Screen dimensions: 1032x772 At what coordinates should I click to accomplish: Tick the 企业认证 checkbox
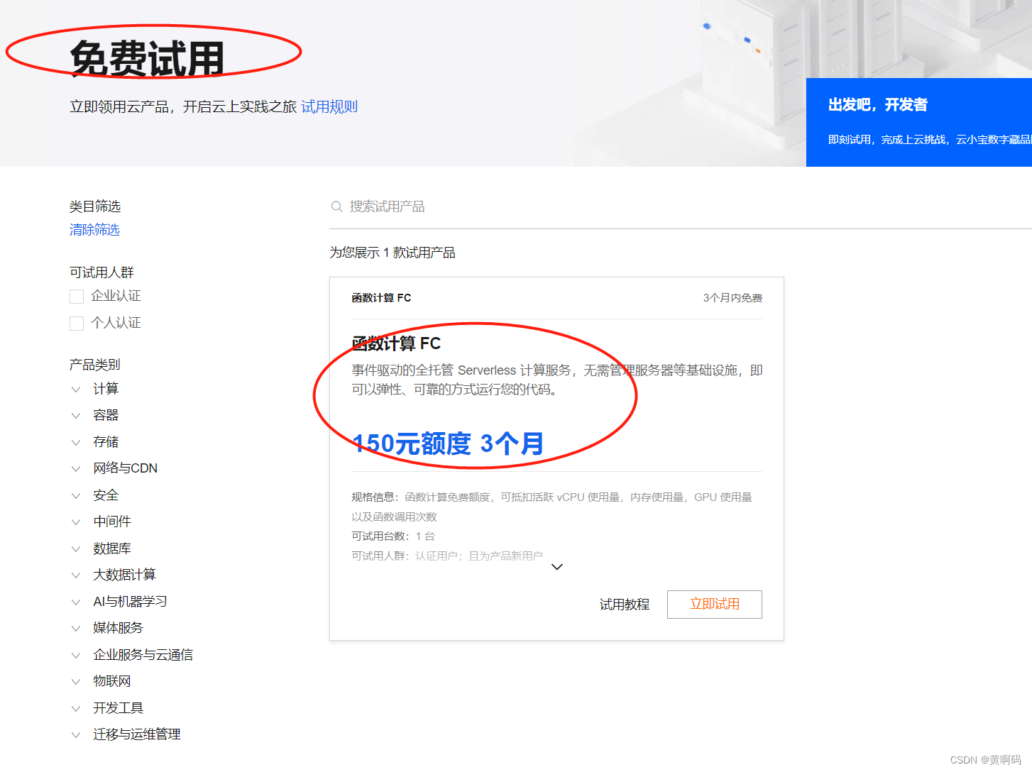[77, 296]
